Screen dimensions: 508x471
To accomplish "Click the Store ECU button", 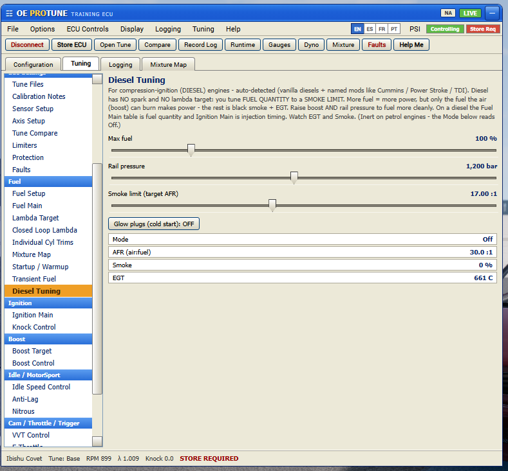I will (71, 44).
